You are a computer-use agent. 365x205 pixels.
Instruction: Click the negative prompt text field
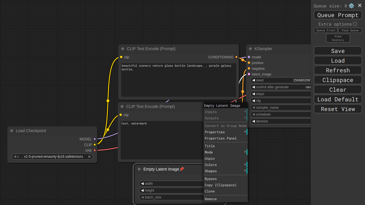click(x=161, y=140)
